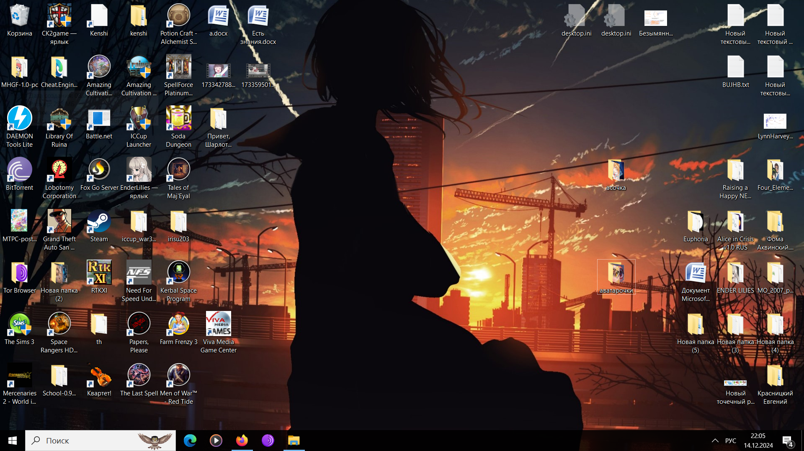Open the Квартет! shortcut
Image resolution: width=804 pixels, height=451 pixels.
coord(99,380)
